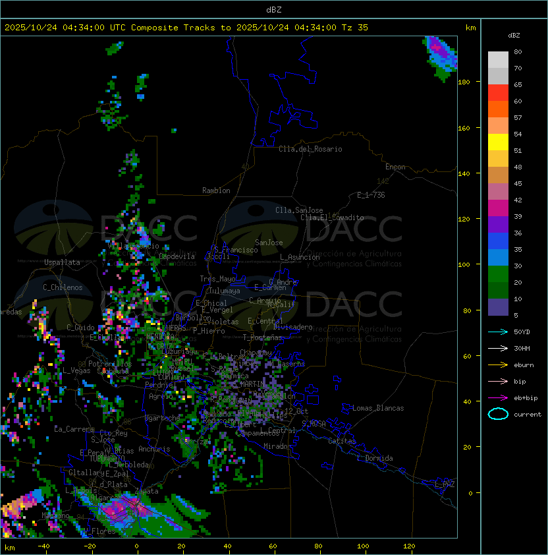Click the cyan 'current' ellipse symbol
548x555 pixels.
click(x=498, y=414)
